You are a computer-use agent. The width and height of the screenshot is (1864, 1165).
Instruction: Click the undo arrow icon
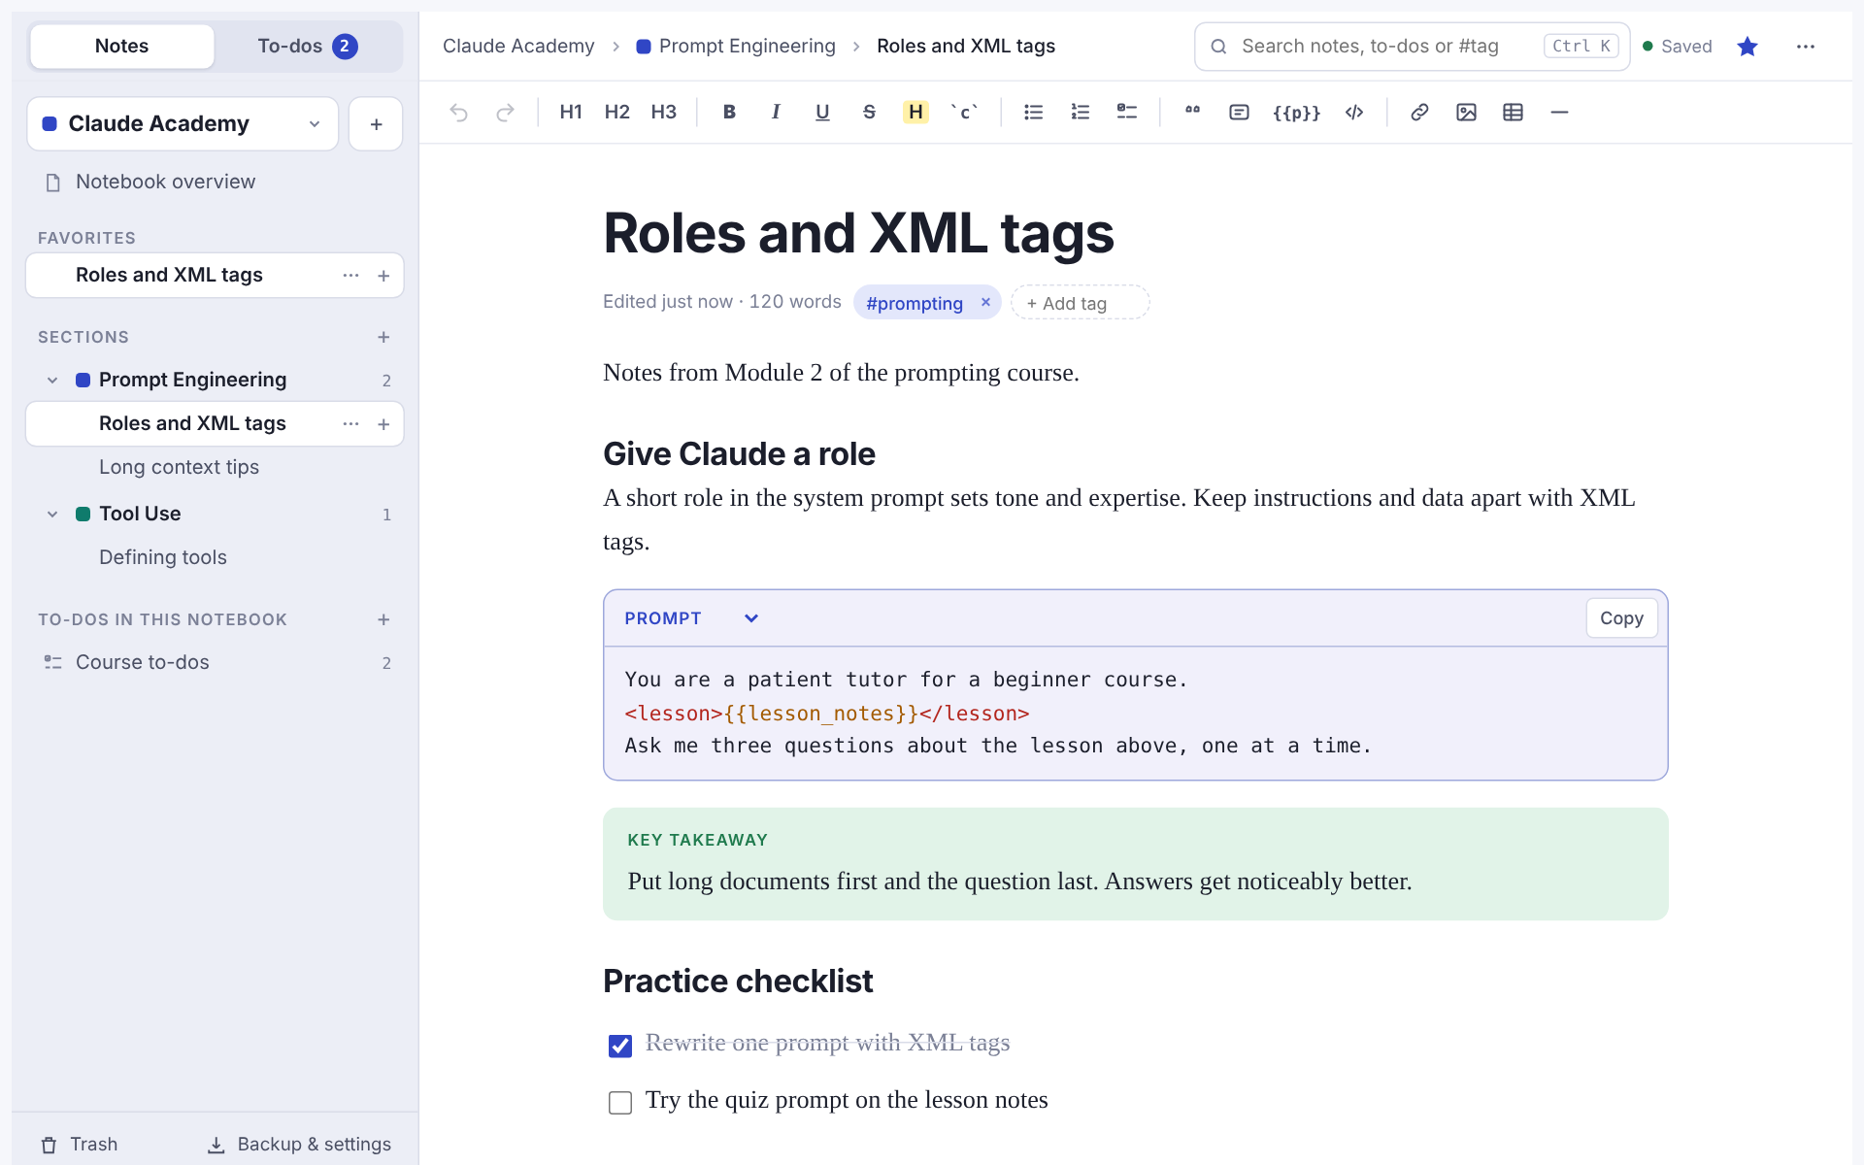[459, 113]
